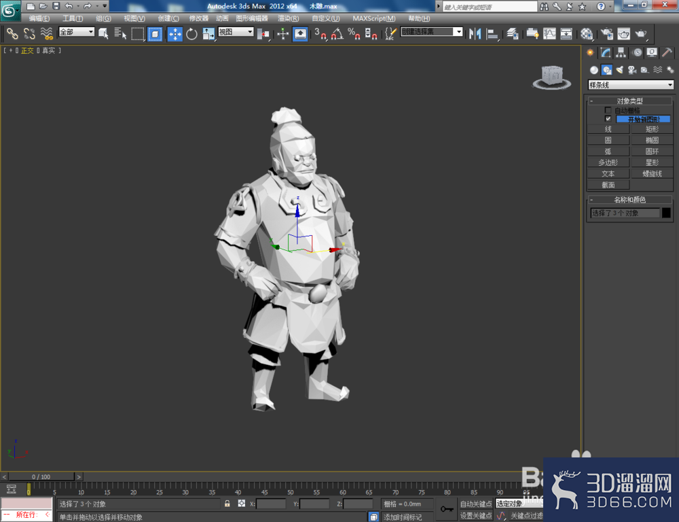Click the X coordinate input field
Screen dimensions: 679x522
pos(271,504)
